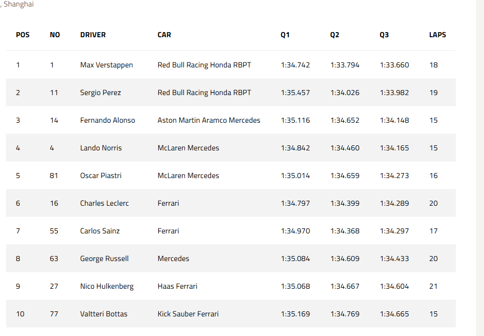
Task: Select Charles Leclerc driver name
Action: tap(105, 203)
